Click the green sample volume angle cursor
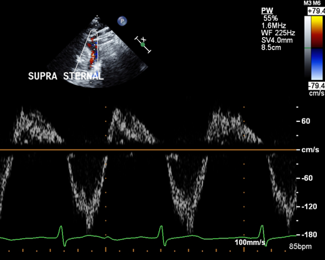 pos(143,45)
